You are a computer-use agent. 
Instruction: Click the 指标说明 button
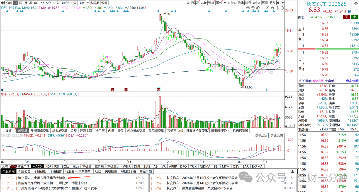tap(276, 136)
